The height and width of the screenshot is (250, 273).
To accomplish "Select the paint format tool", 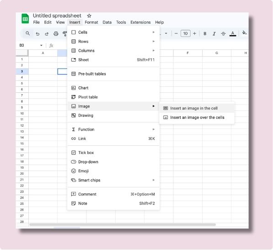I will 65,33.
